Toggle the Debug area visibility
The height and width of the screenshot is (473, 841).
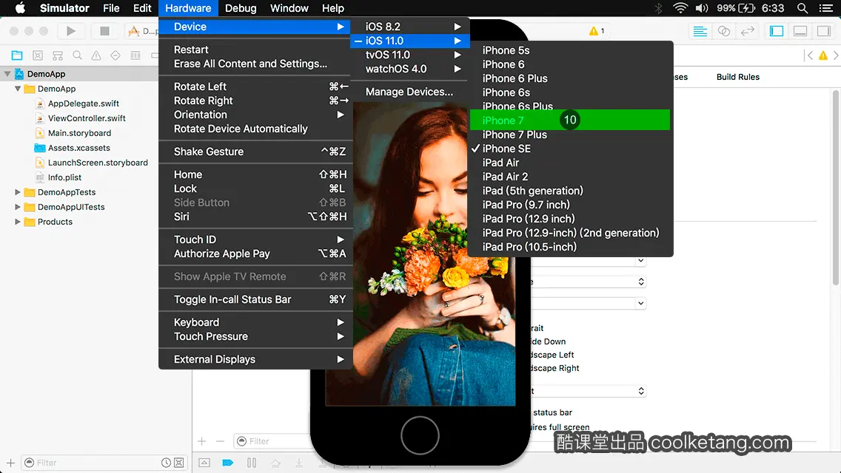[x=800, y=31]
